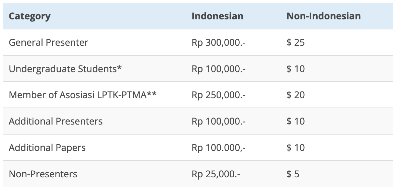Select the Additional Presenters row label
Screen dimensions: 395x189
pyautogui.click(x=56, y=121)
